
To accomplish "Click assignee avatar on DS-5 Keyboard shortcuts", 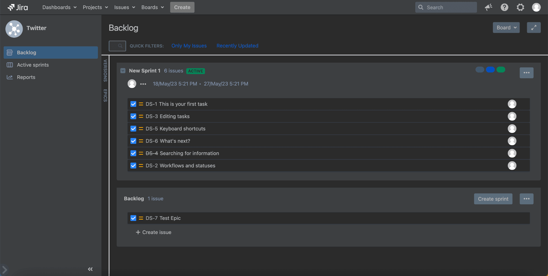I will pyautogui.click(x=512, y=129).
